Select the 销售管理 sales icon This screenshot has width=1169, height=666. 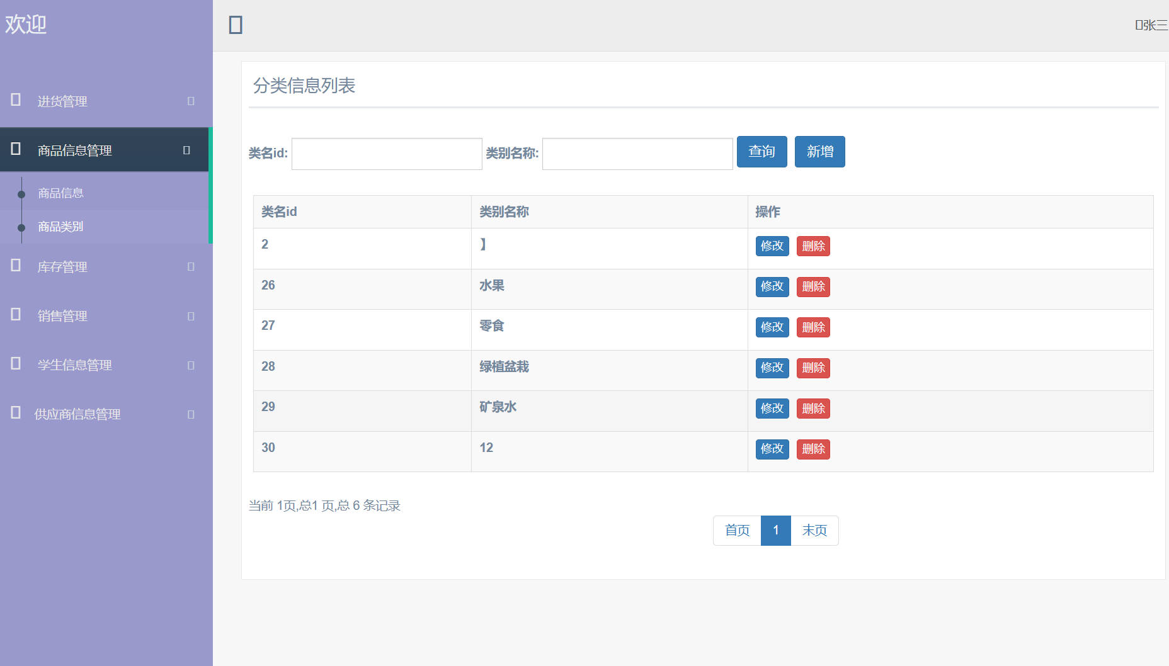point(14,315)
